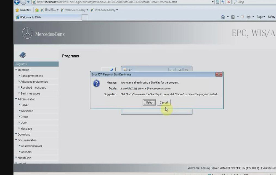The image size is (276, 175).
Task: Click the Mercedes-Benz star logo
Action: pos(27,33)
